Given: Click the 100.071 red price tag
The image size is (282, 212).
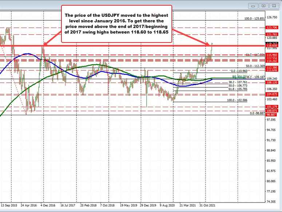Looking at the screenshot, I should click(x=272, y=111).
